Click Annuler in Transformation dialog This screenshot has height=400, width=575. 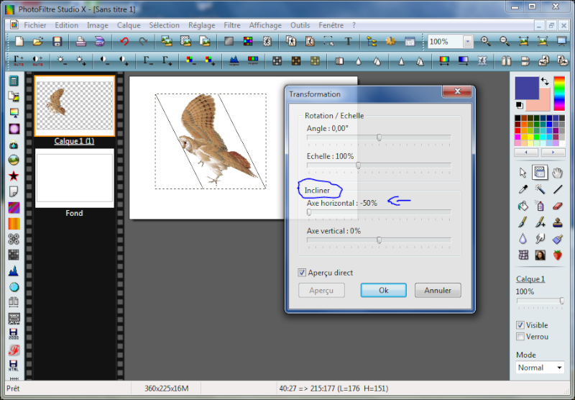pyautogui.click(x=438, y=290)
